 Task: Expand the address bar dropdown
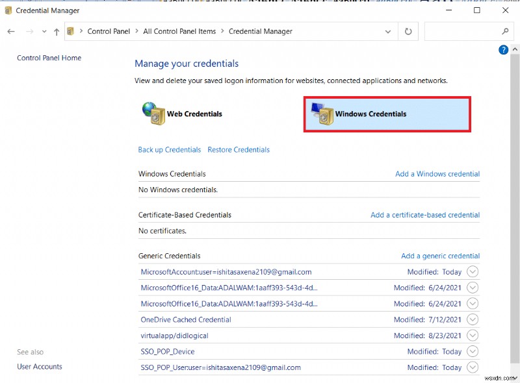(388, 31)
